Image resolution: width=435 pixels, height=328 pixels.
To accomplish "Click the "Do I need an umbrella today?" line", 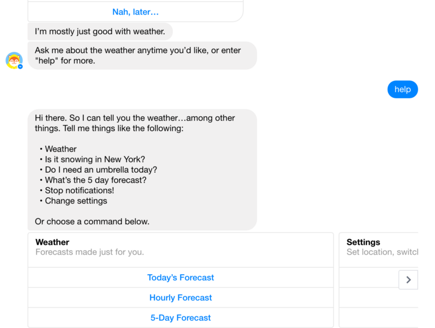I will (101, 169).
